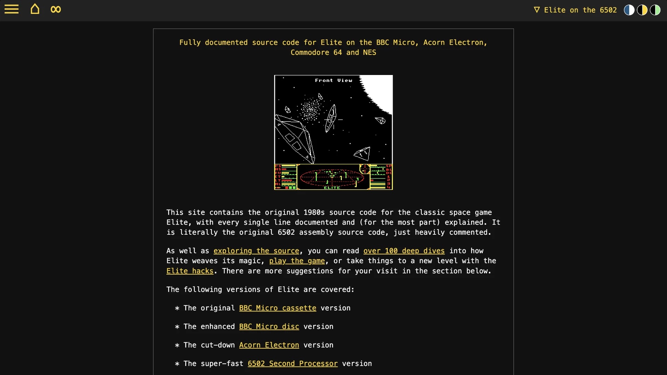Click the Elite gameplay screenshot thumbnail
667x375 pixels.
tap(333, 132)
